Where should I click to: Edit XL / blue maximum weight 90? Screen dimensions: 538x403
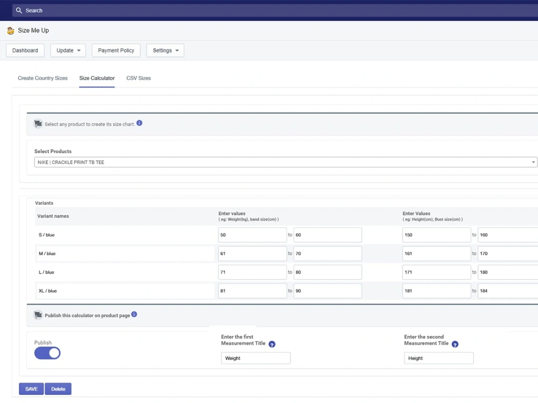328,291
